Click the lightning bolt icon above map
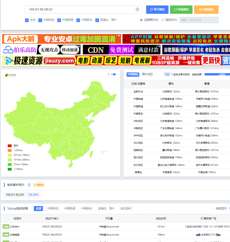 coord(109,74)
